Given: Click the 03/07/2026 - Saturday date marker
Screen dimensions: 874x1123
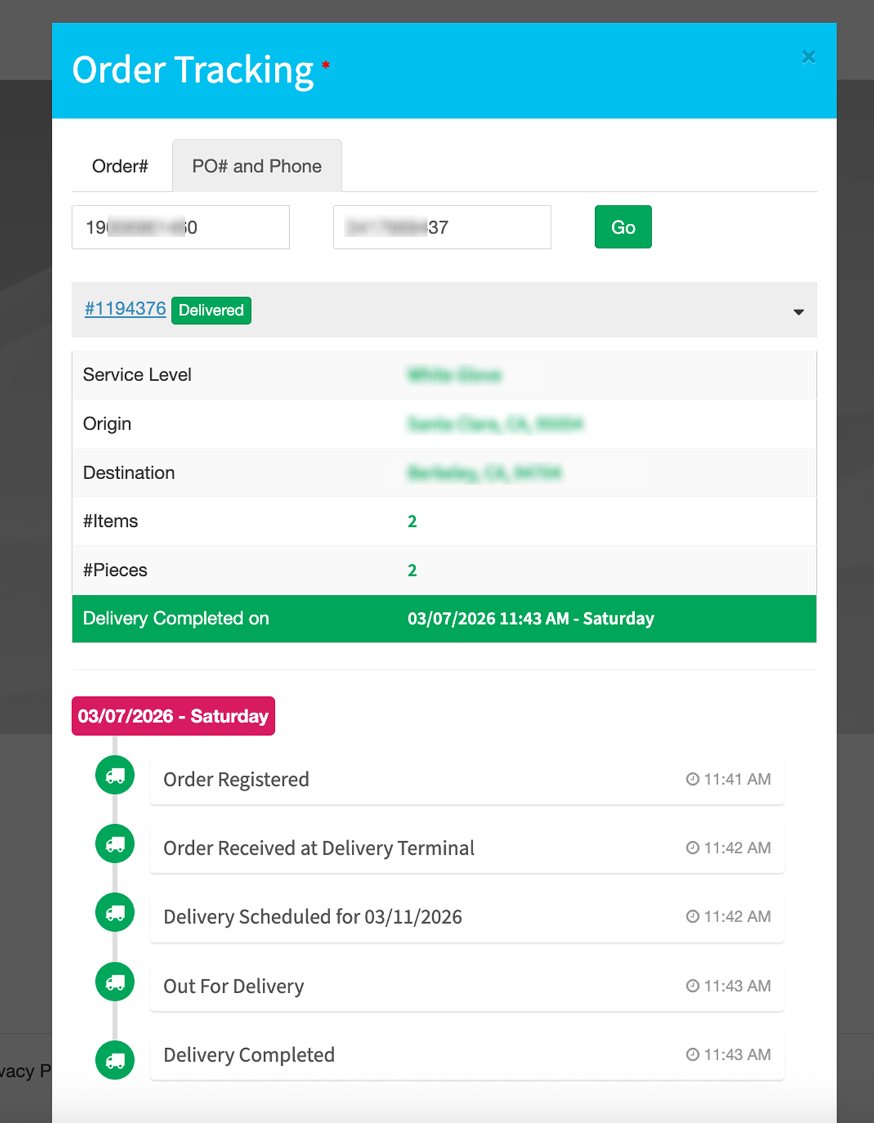Looking at the screenshot, I should coord(173,716).
